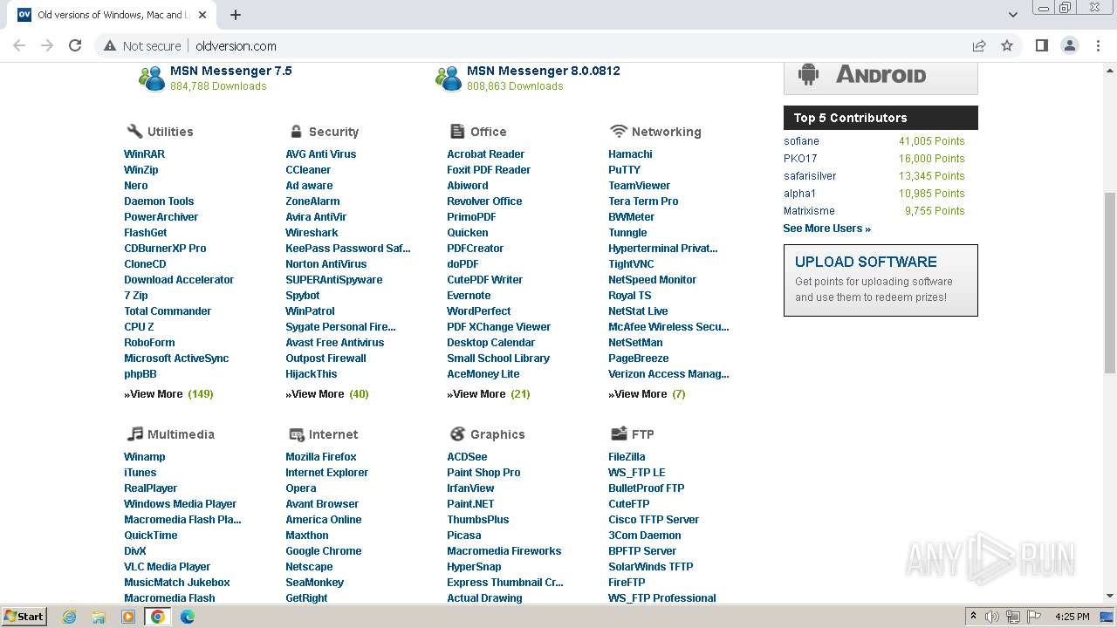Open the Daemon Tools link
The height and width of the screenshot is (628, 1117).
coord(159,201)
